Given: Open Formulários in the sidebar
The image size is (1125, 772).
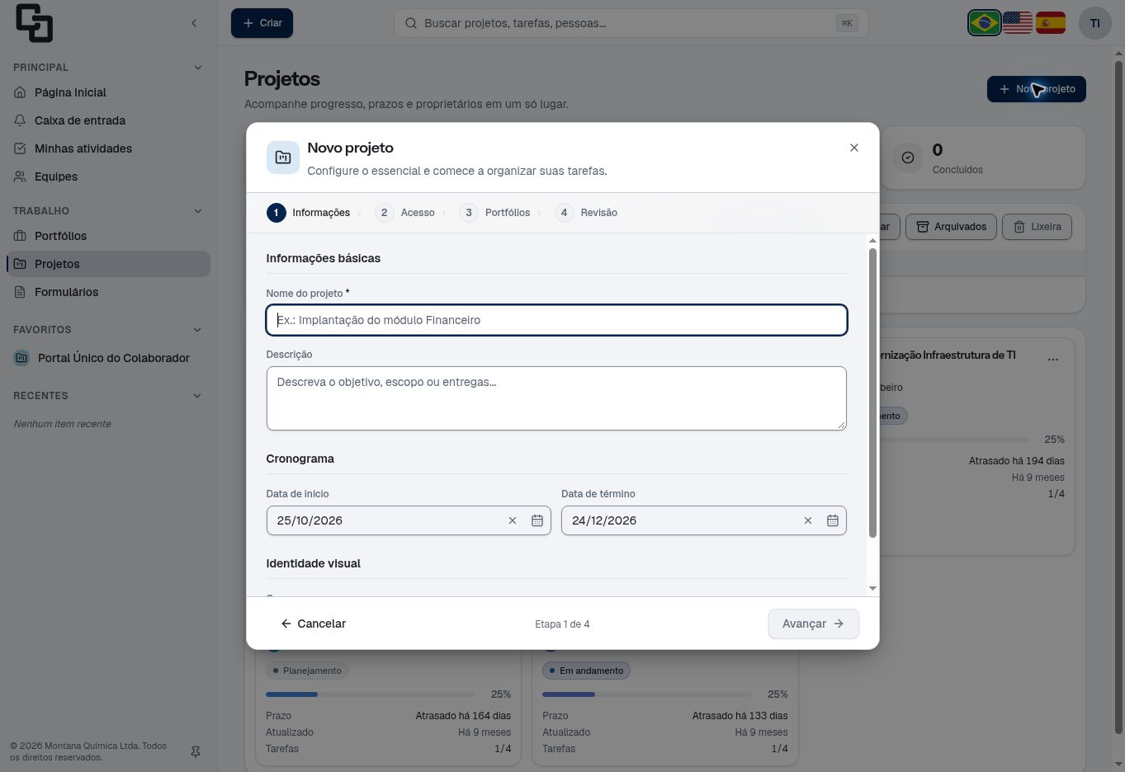Looking at the screenshot, I should pos(108,292).
